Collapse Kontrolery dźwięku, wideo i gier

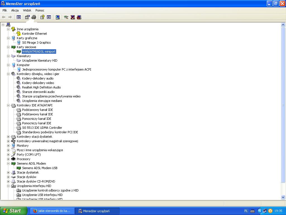(x=8, y=74)
